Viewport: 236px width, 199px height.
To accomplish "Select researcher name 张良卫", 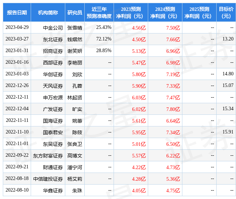I will point(75,144).
